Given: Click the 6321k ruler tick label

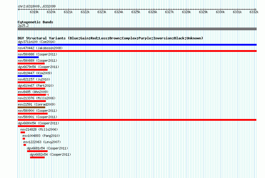Looking at the screenshot, I should coord(68,12).
